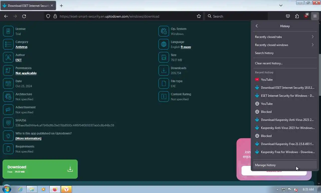Click the site padlock icon

pyautogui.click(x=55, y=16)
